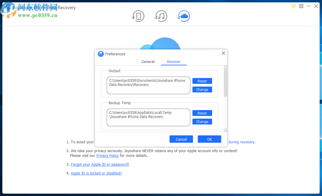
Task: Click the blue app icon in the Preferences dialog
Action: [x=101, y=54]
